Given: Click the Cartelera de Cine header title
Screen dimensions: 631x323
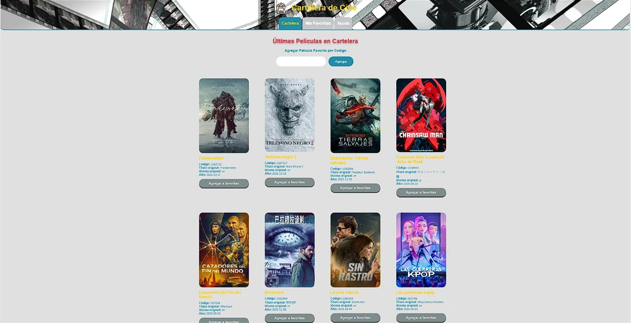Looking at the screenshot, I should click(324, 8).
